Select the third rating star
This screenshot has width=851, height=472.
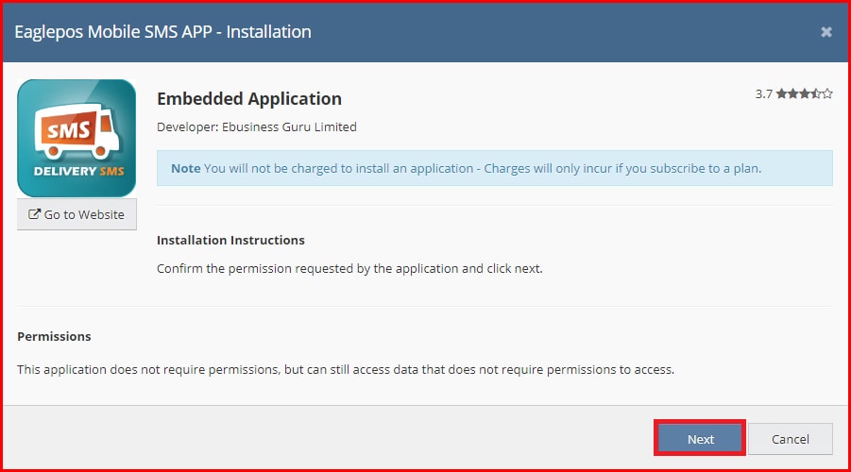pyautogui.click(x=805, y=94)
